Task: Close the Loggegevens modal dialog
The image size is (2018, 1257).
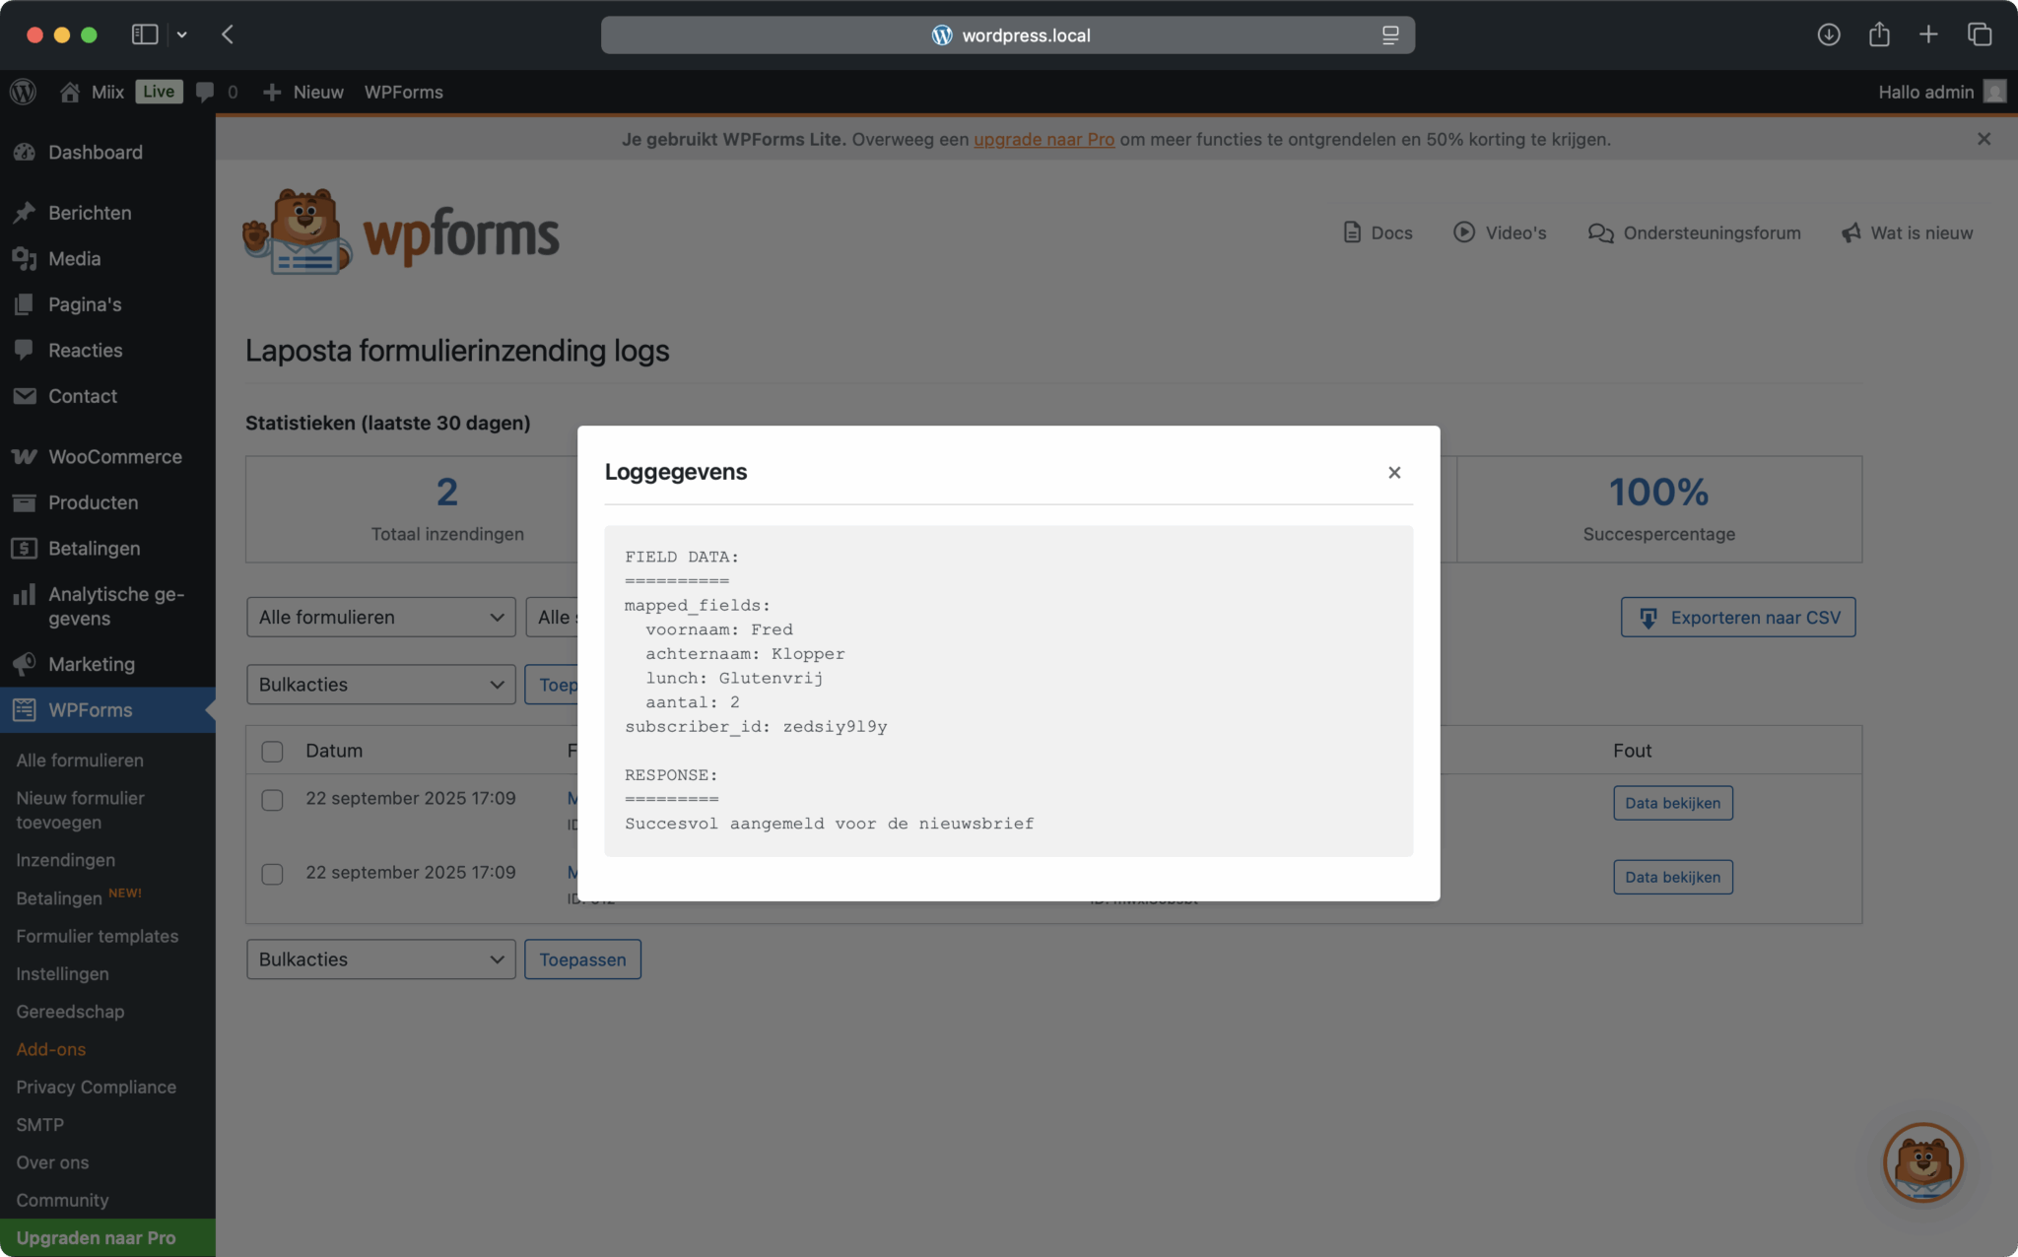Action: point(1393,473)
